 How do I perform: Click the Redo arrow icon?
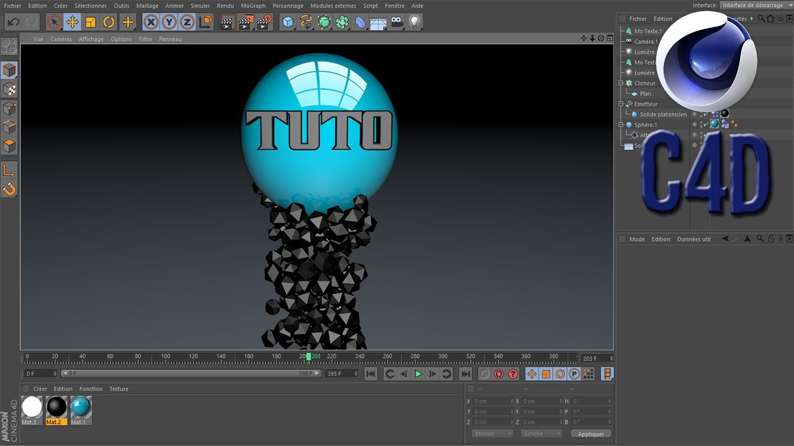(31, 22)
